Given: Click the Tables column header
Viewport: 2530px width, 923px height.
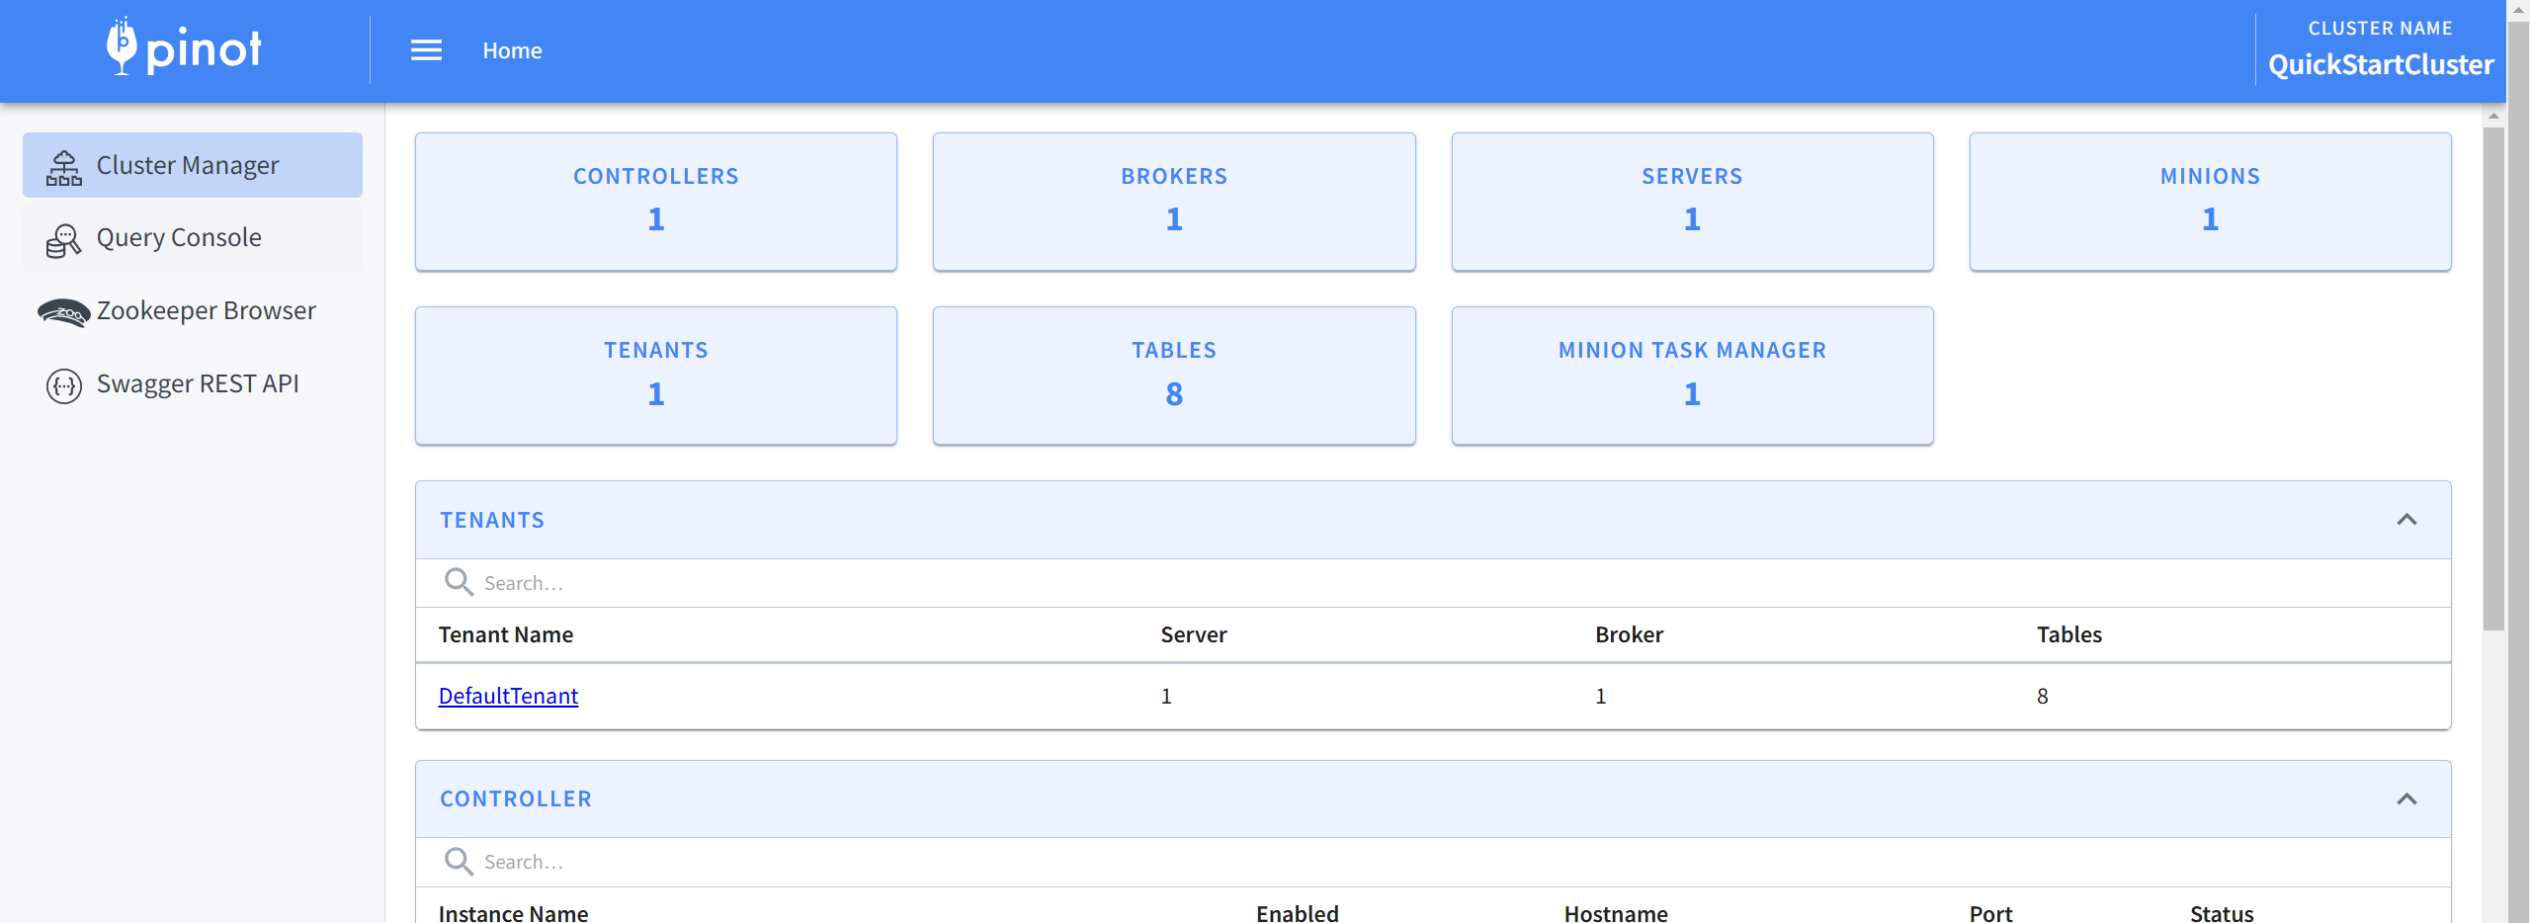Looking at the screenshot, I should click(2069, 634).
